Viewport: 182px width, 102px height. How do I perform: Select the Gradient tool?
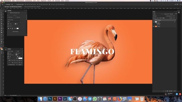(x=2, y=29)
